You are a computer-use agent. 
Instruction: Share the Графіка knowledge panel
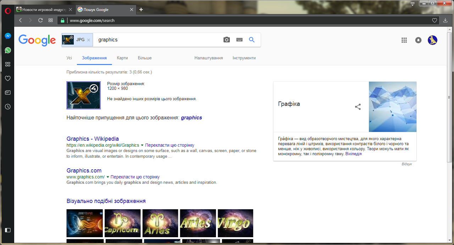[x=358, y=107]
